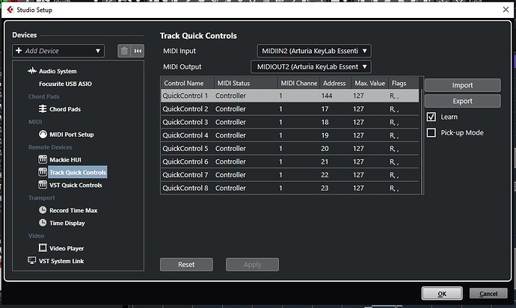Viewport: 516px width, 308px height.
Task: Open the Add Device dropdown
Action: (x=58, y=51)
